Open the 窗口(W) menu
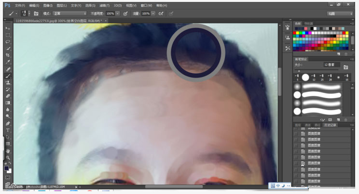This screenshot has width=359, height=194. click(146, 5)
